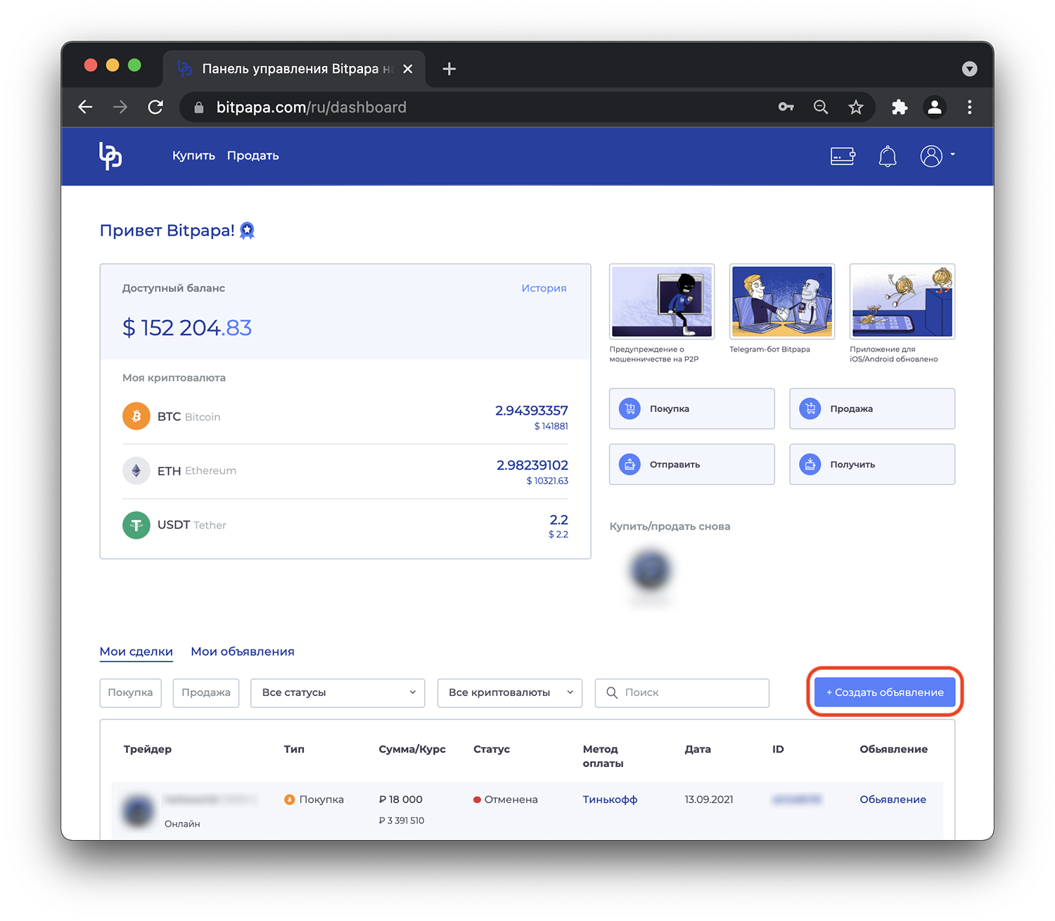The width and height of the screenshot is (1055, 921).
Task: Open Chrome profile icon
Action: pos(935,107)
